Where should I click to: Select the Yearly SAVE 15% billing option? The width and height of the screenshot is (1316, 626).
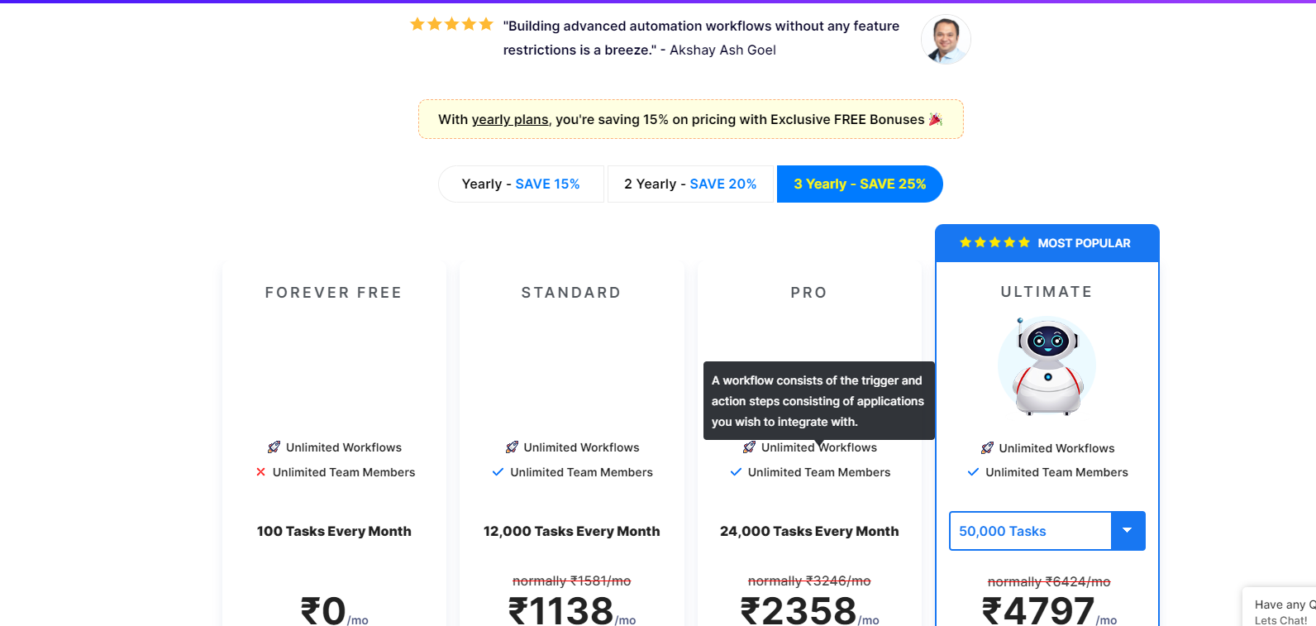(x=521, y=184)
